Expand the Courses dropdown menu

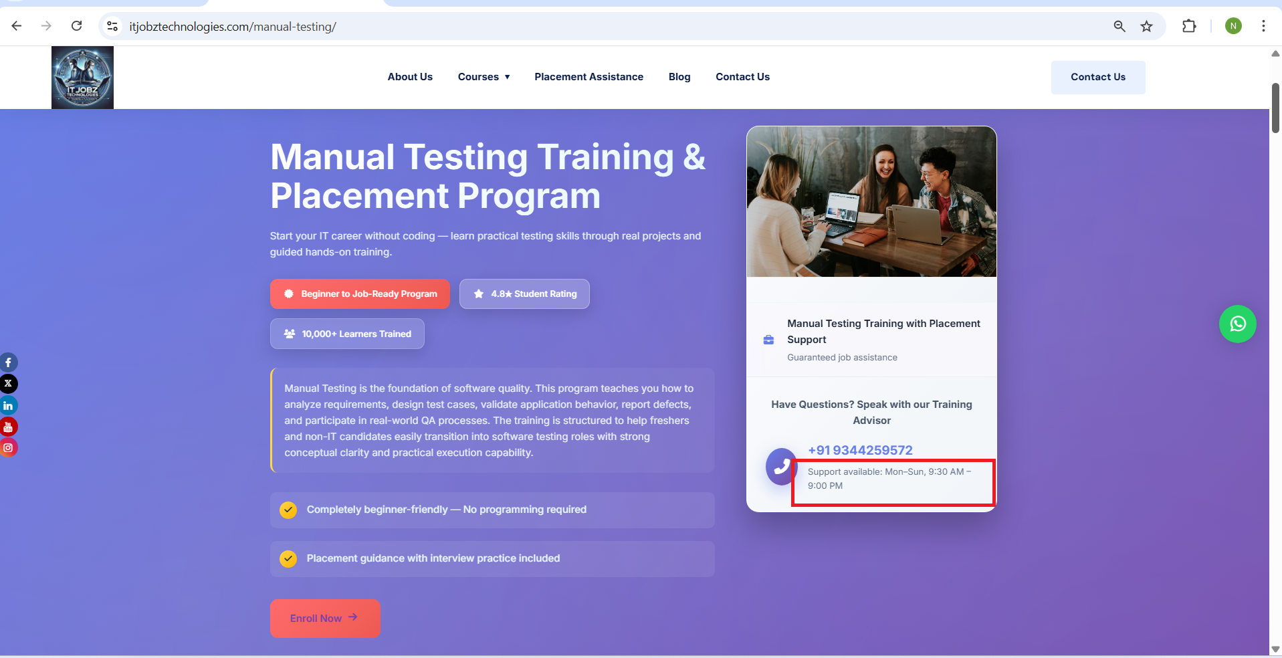[x=484, y=77]
